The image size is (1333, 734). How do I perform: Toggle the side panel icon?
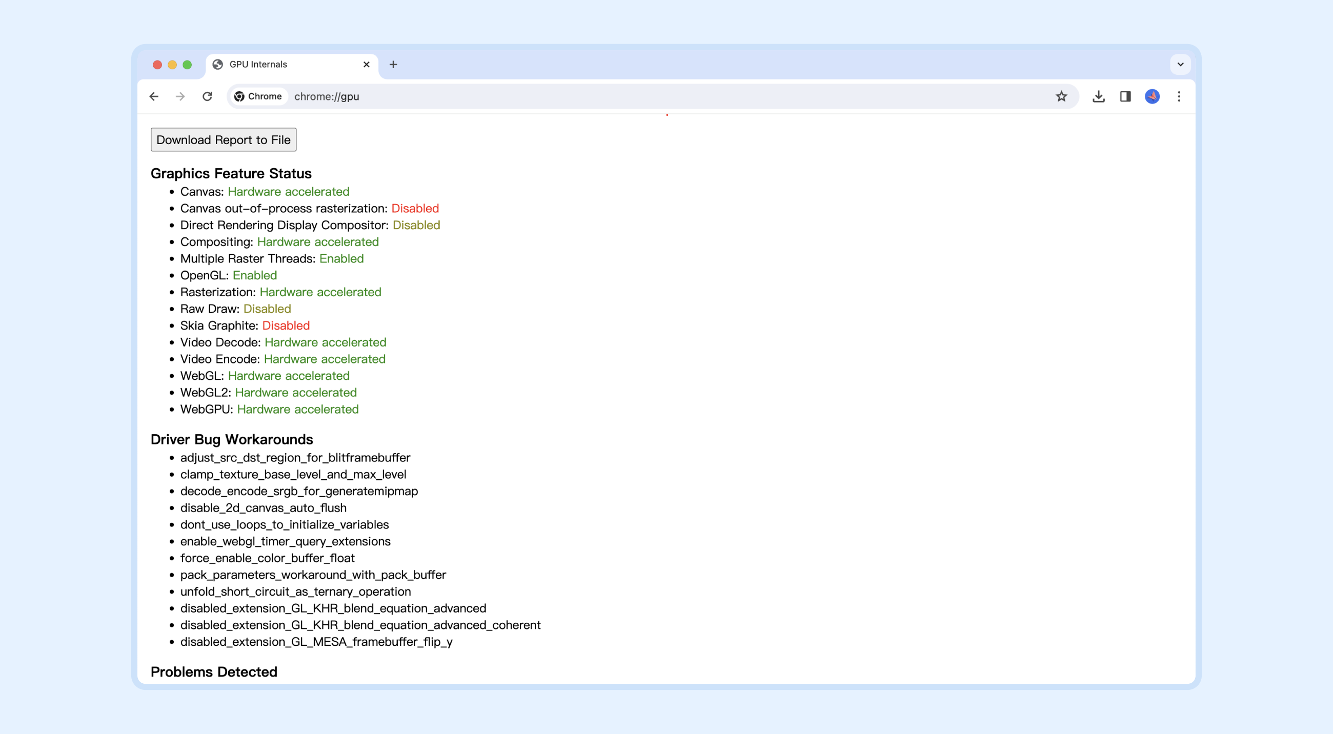(x=1125, y=96)
